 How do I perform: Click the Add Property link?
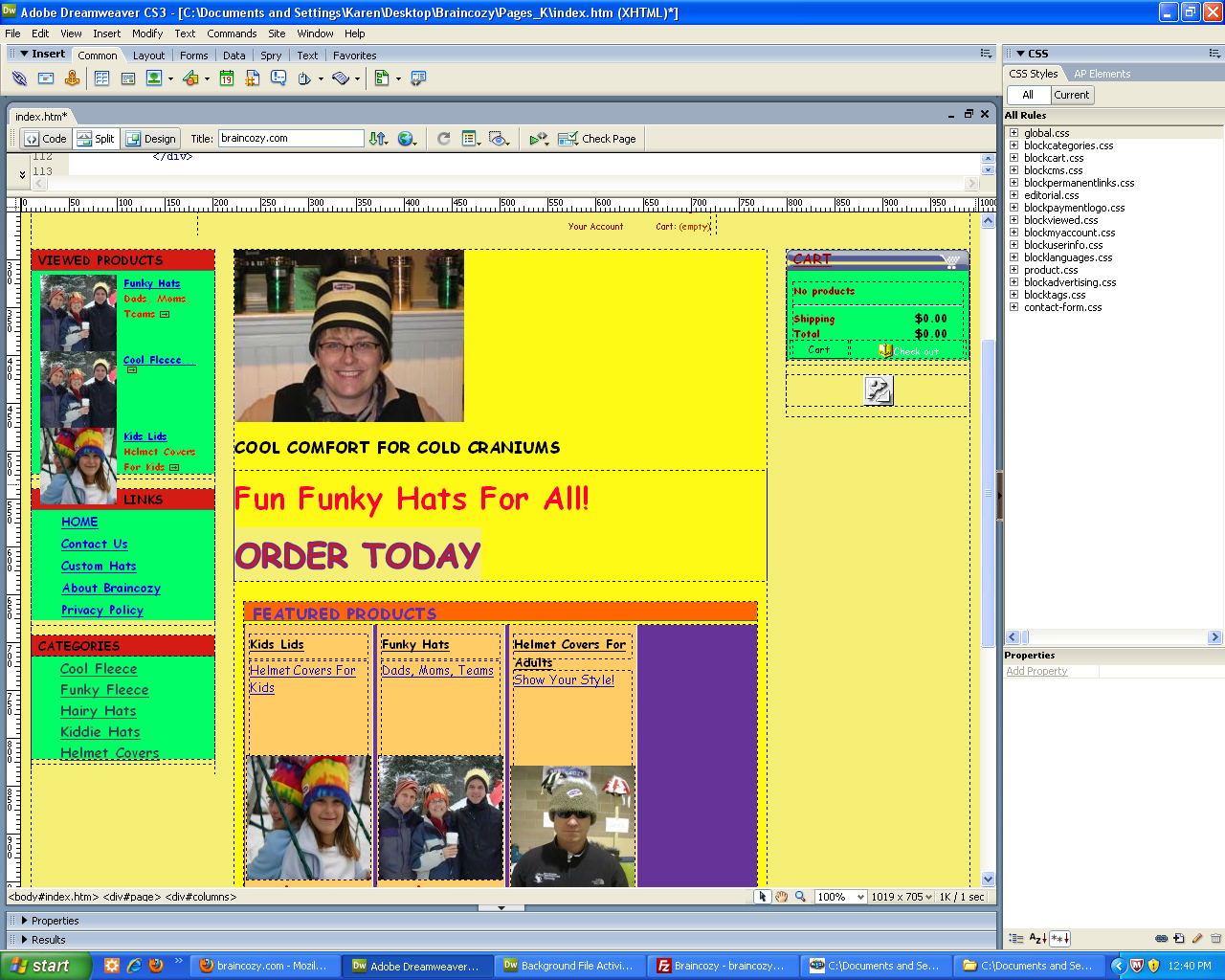point(1036,671)
